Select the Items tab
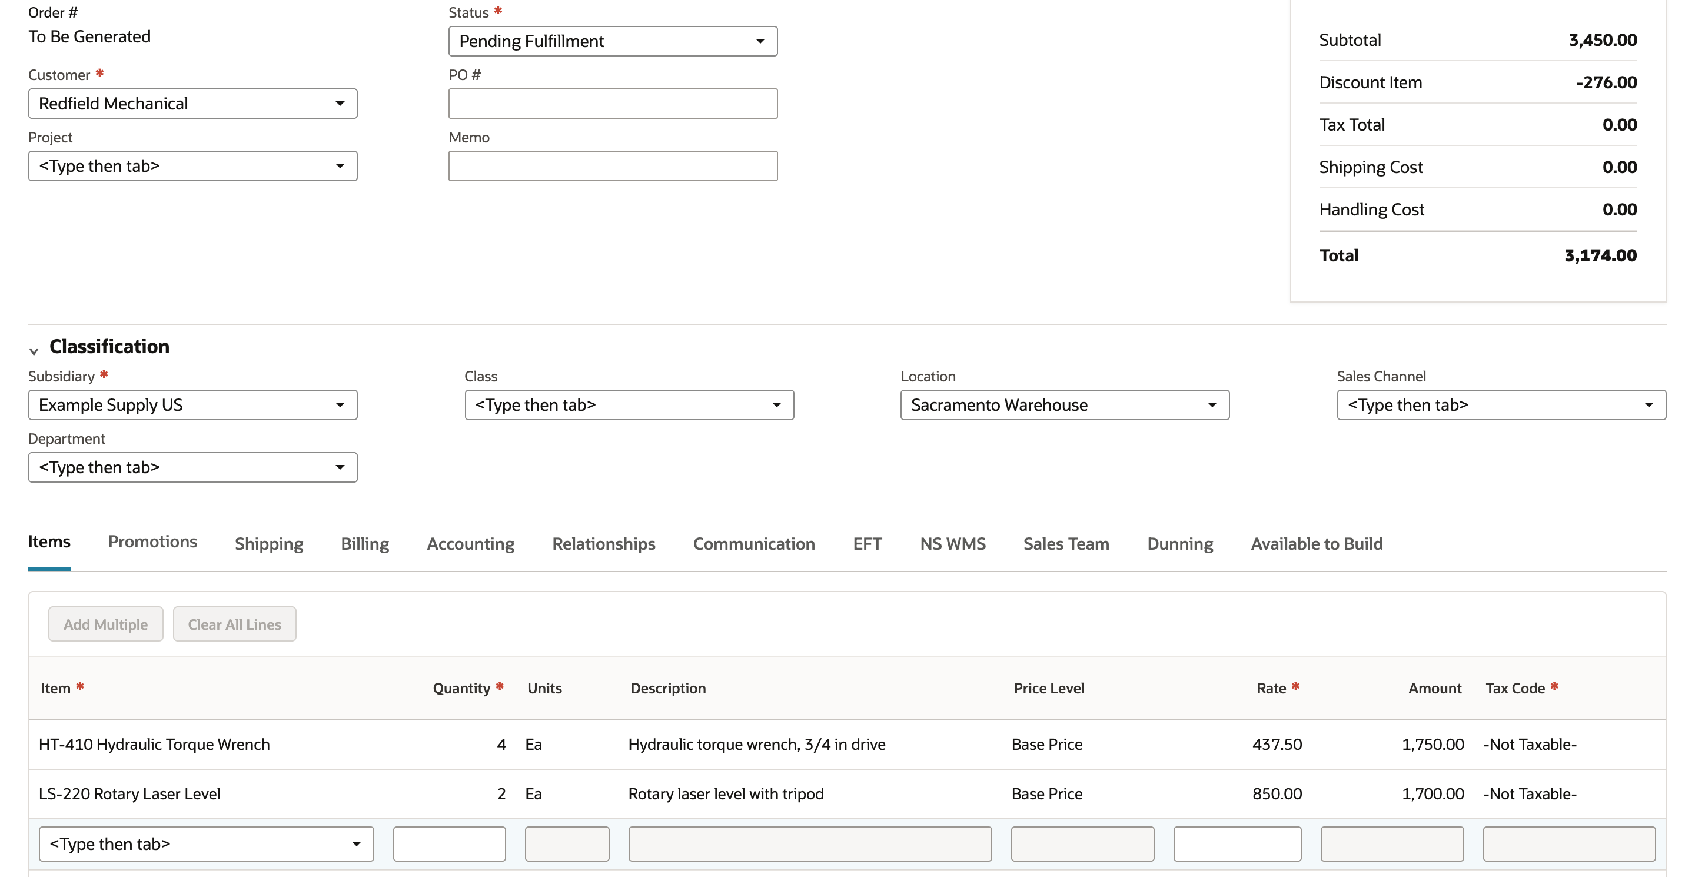 pyautogui.click(x=49, y=542)
